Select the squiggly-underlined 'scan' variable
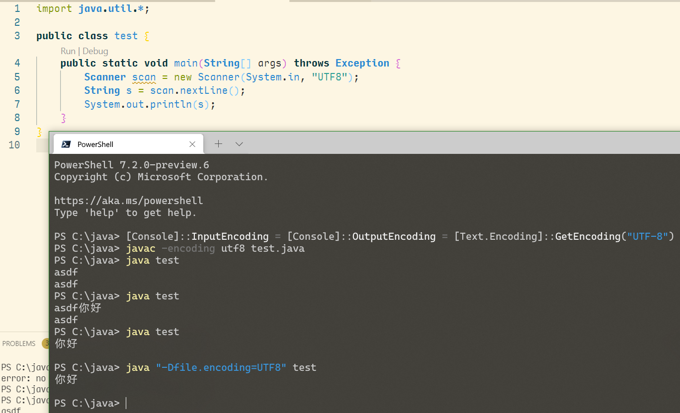 pyautogui.click(x=144, y=77)
